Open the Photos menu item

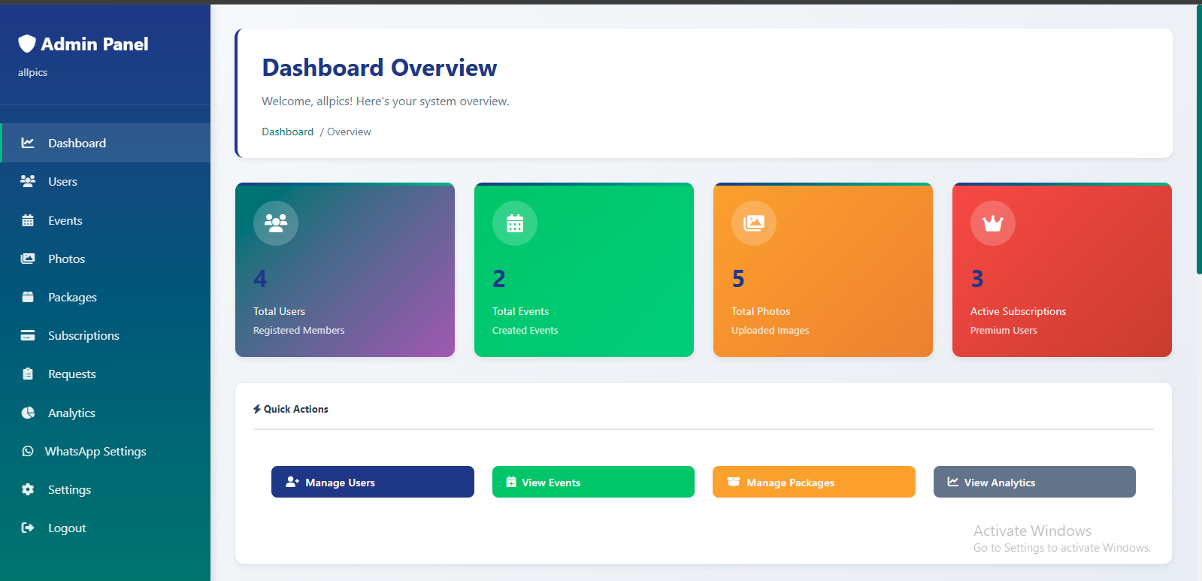tap(66, 259)
